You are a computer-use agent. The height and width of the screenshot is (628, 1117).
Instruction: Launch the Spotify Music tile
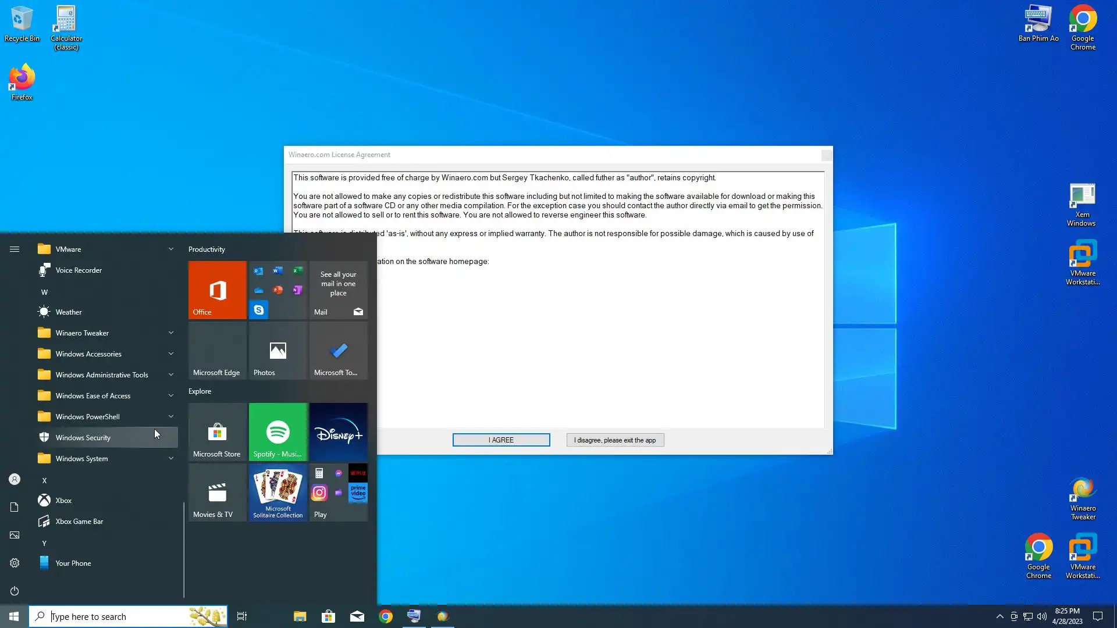pyautogui.click(x=278, y=431)
